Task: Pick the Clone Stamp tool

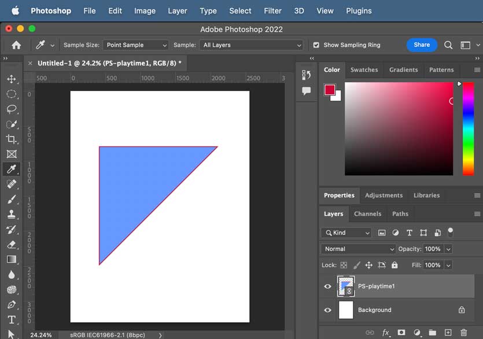Action: click(12, 214)
